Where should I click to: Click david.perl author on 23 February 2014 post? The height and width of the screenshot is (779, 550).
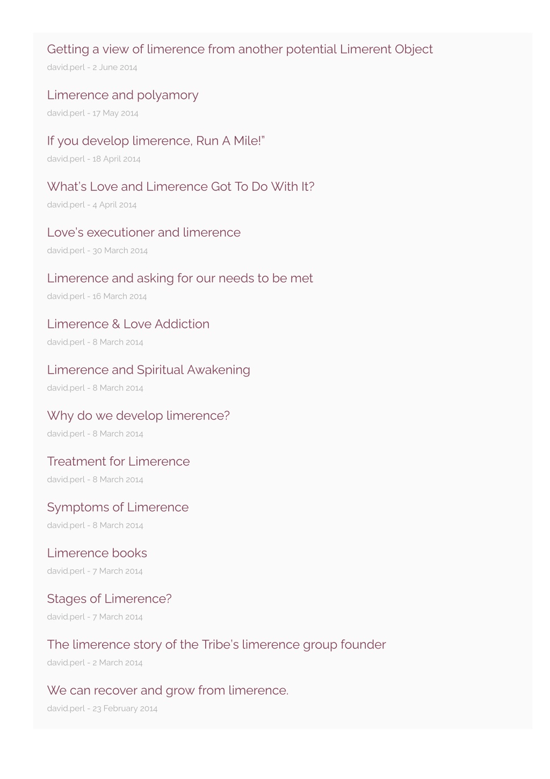point(66,708)
